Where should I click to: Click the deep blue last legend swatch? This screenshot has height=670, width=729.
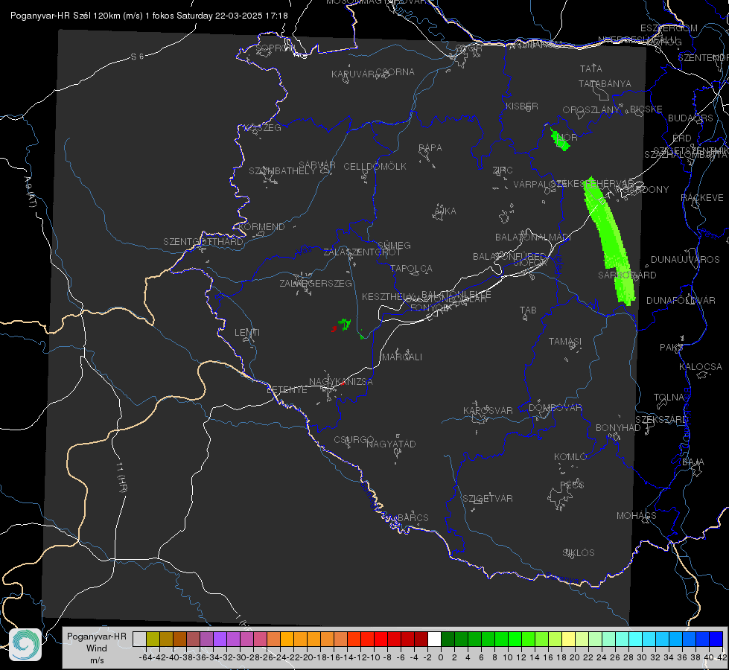pyautogui.click(x=716, y=639)
